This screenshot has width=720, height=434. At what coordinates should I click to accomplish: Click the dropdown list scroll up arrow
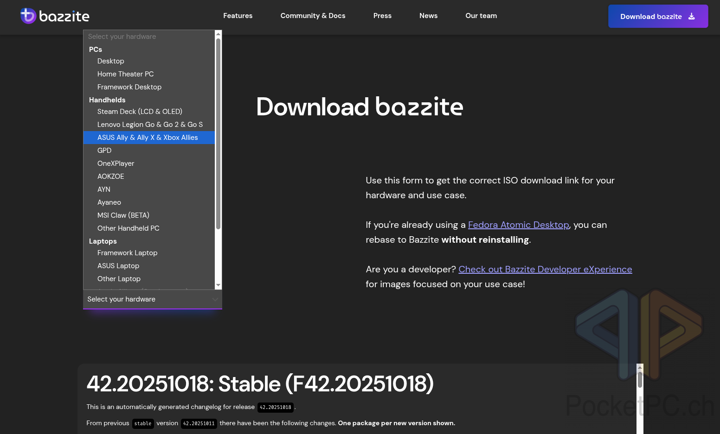219,34
